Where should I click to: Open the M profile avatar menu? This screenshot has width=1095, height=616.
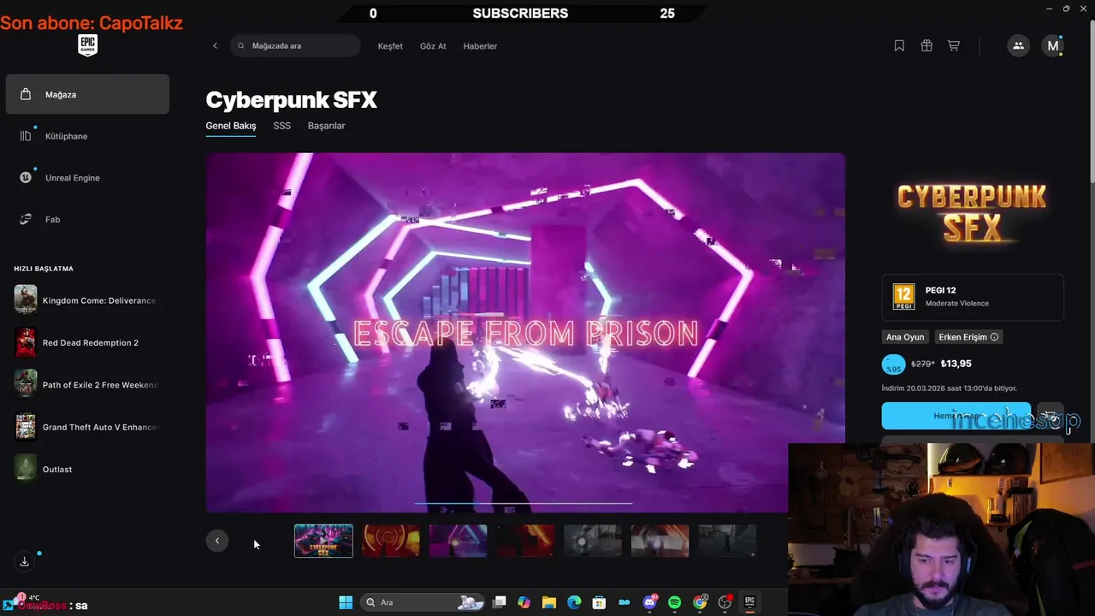(1053, 46)
